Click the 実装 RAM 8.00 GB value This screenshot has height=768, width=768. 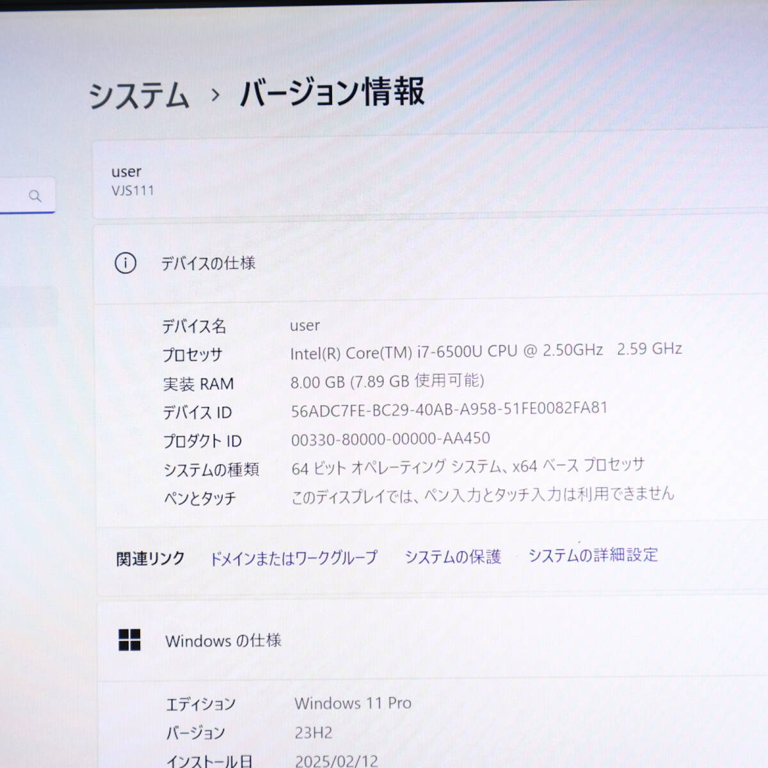pos(387,381)
